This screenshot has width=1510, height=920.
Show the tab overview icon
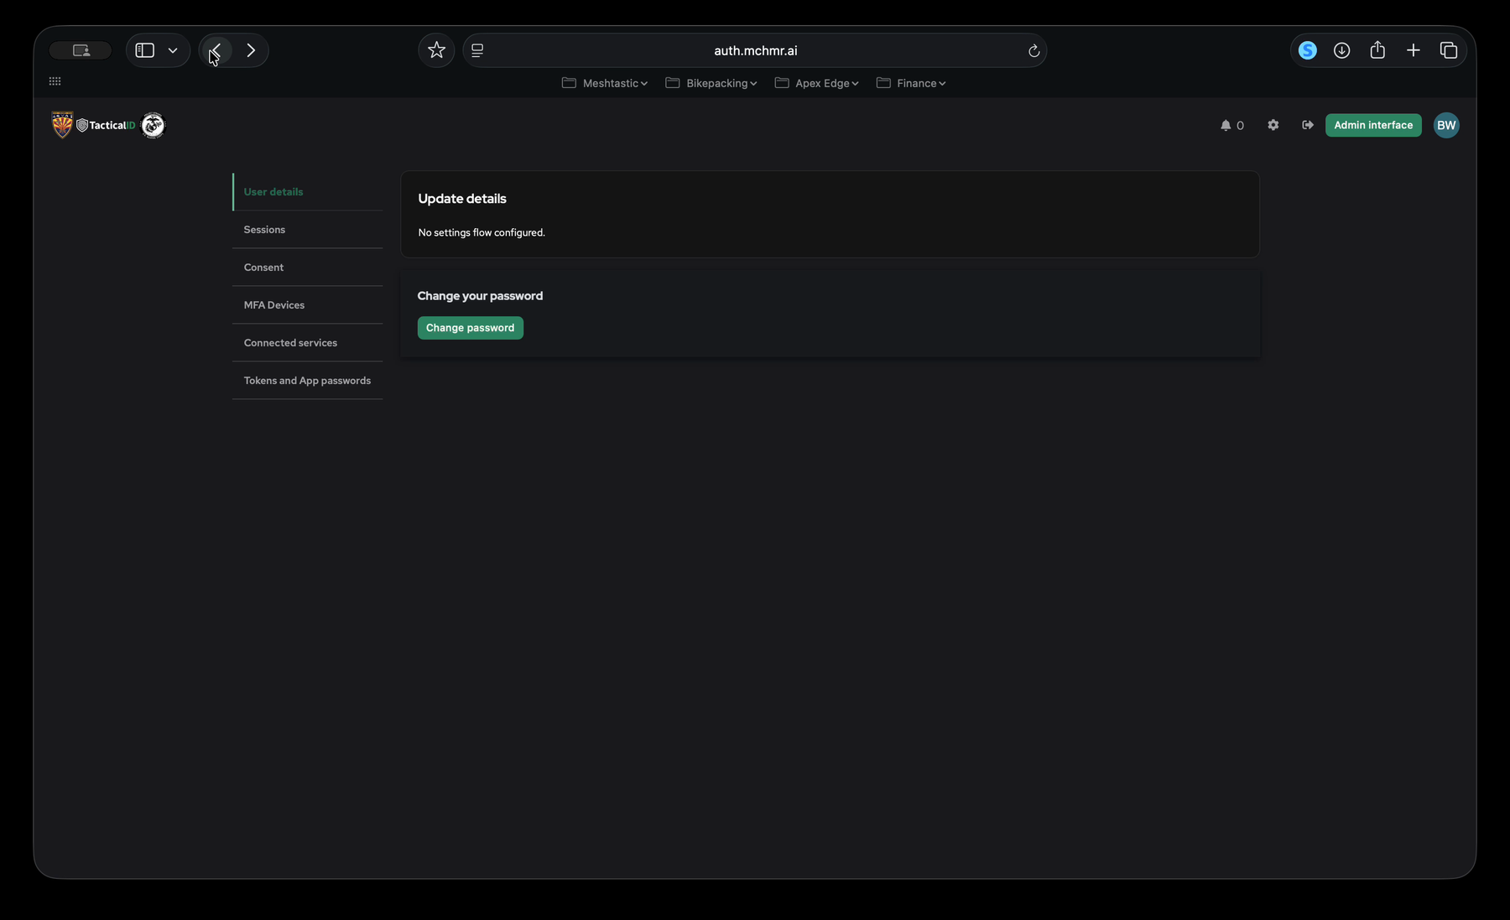tap(1449, 50)
